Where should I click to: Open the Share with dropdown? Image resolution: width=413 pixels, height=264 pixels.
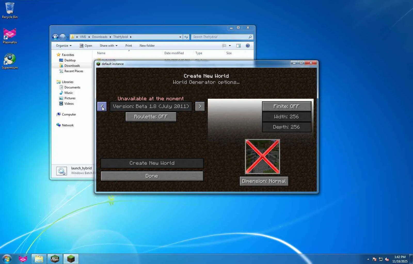click(109, 46)
